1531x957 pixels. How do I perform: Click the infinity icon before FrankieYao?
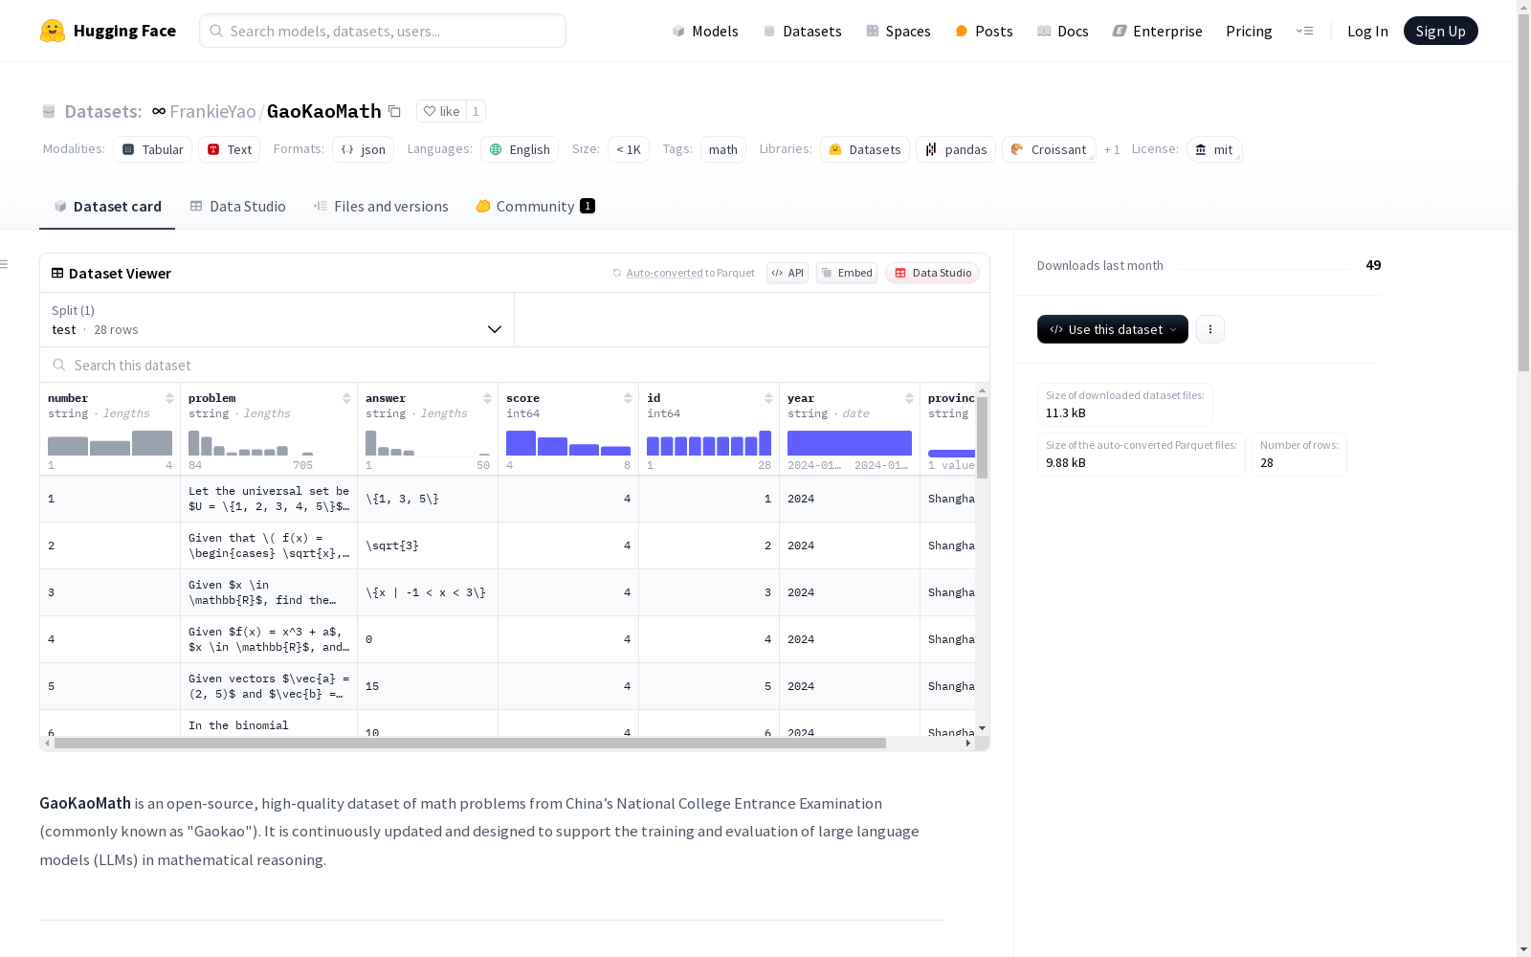(x=159, y=111)
